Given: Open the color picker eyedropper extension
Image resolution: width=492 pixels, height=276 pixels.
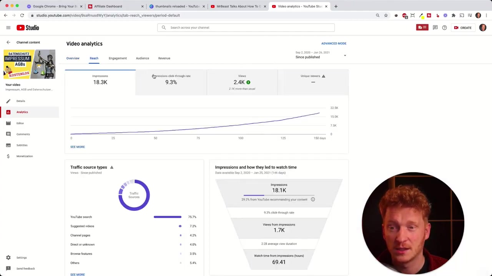Looking at the screenshot, I should click(421, 15).
